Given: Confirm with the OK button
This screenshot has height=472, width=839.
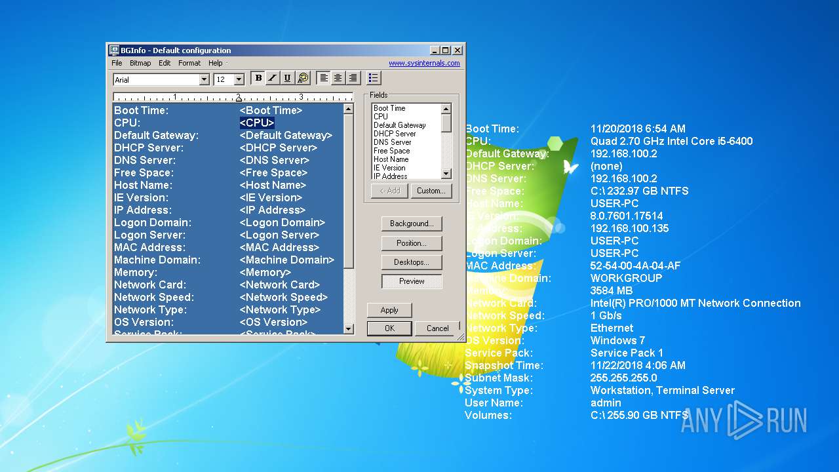Looking at the screenshot, I should (x=389, y=328).
